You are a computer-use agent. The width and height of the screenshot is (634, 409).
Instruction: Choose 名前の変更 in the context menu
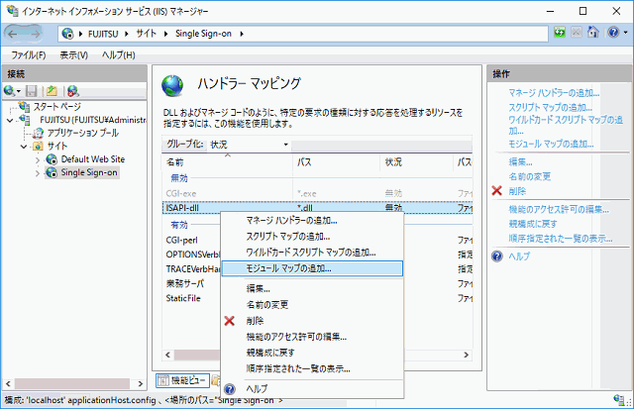tap(312, 305)
